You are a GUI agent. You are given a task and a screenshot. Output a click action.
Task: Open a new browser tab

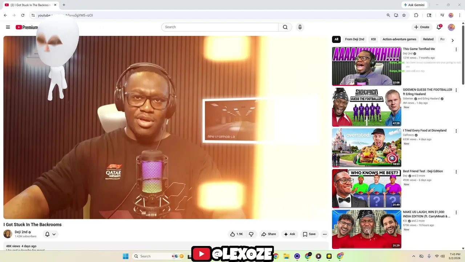click(64, 5)
